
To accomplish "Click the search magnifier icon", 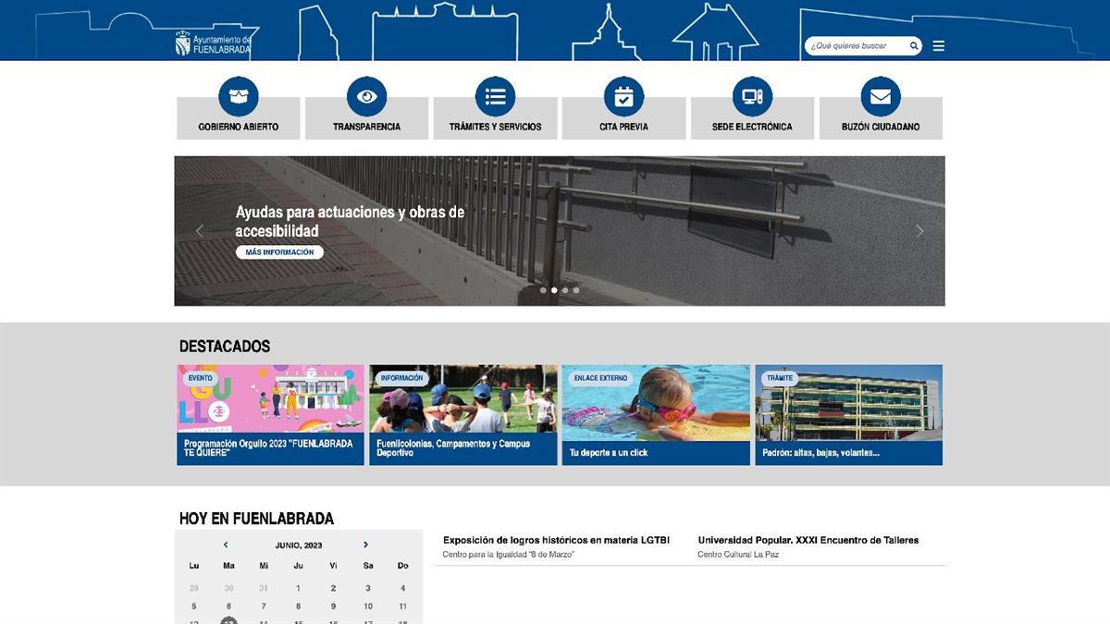I will [x=914, y=46].
